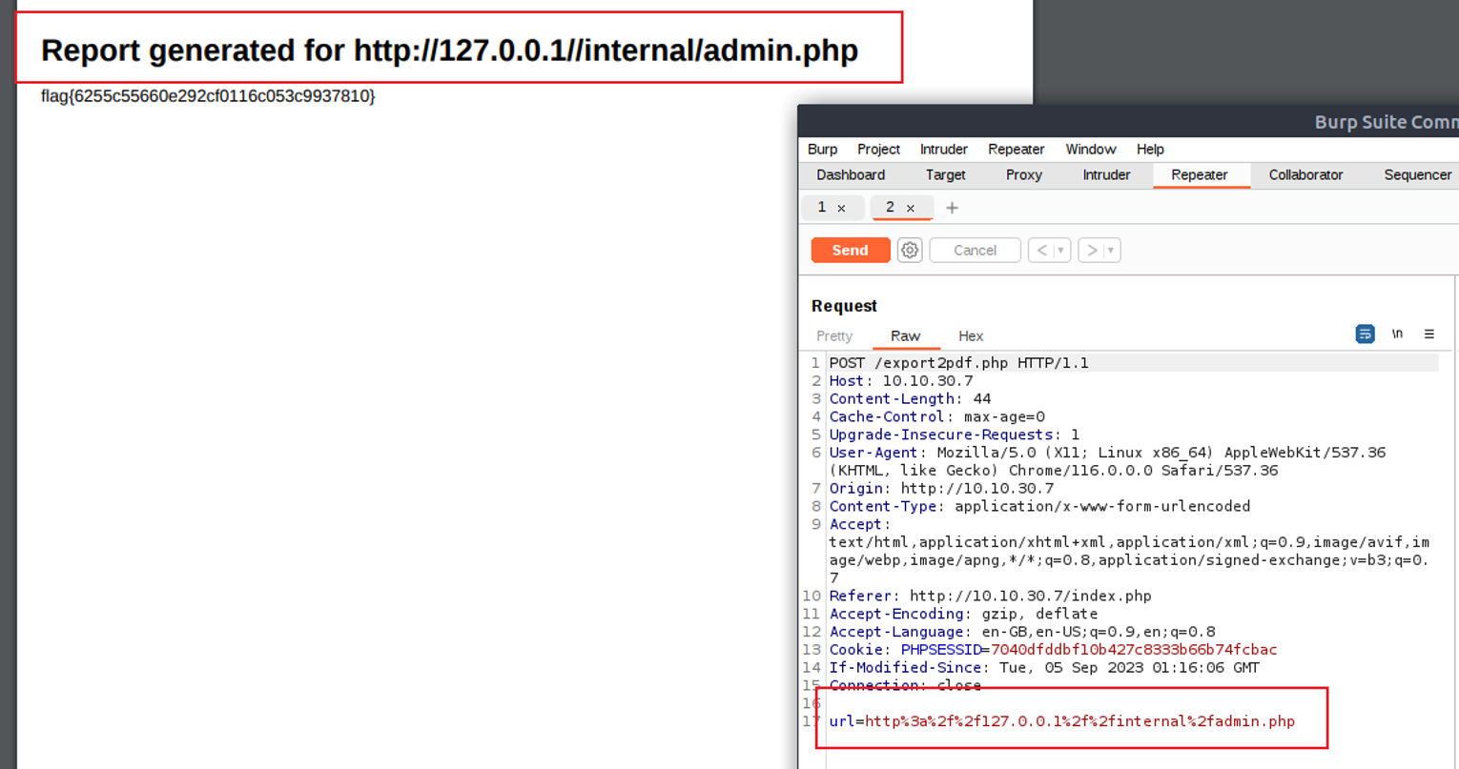Viewport: 1459px width, 769px height.
Task: Click the url= request body parameter
Action: (1061, 721)
